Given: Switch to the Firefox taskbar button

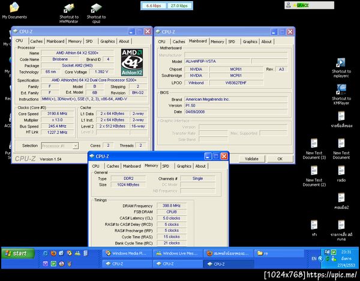Looking at the screenshot, I should [229, 253].
